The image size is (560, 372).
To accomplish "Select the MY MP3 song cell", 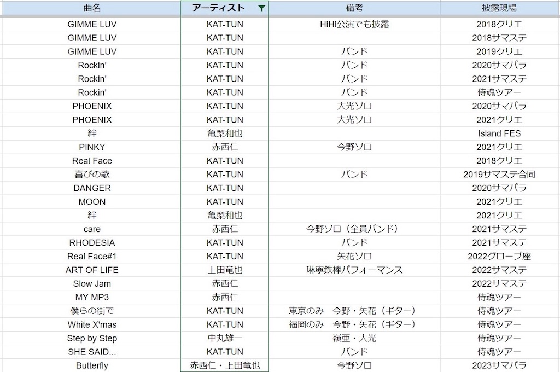I will click(92, 297).
